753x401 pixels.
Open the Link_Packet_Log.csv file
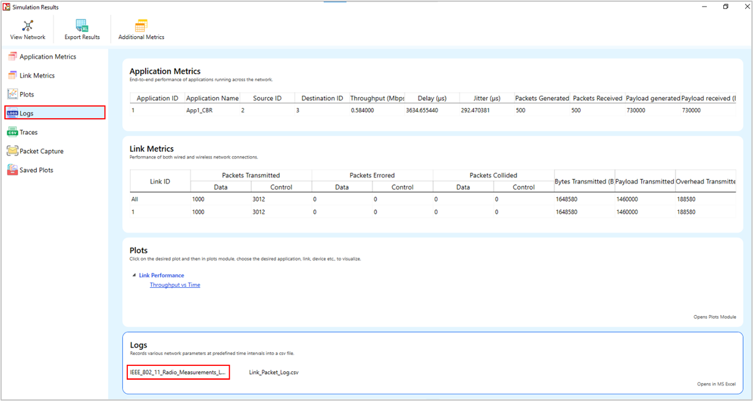[x=274, y=372]
